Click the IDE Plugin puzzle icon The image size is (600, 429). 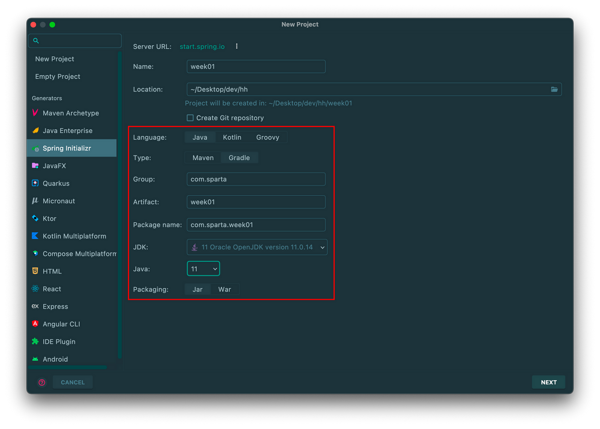pyautogui.click(x=35, y=341)
